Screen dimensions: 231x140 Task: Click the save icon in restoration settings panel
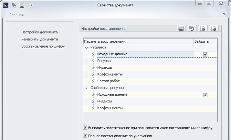(x=181, y=29)
